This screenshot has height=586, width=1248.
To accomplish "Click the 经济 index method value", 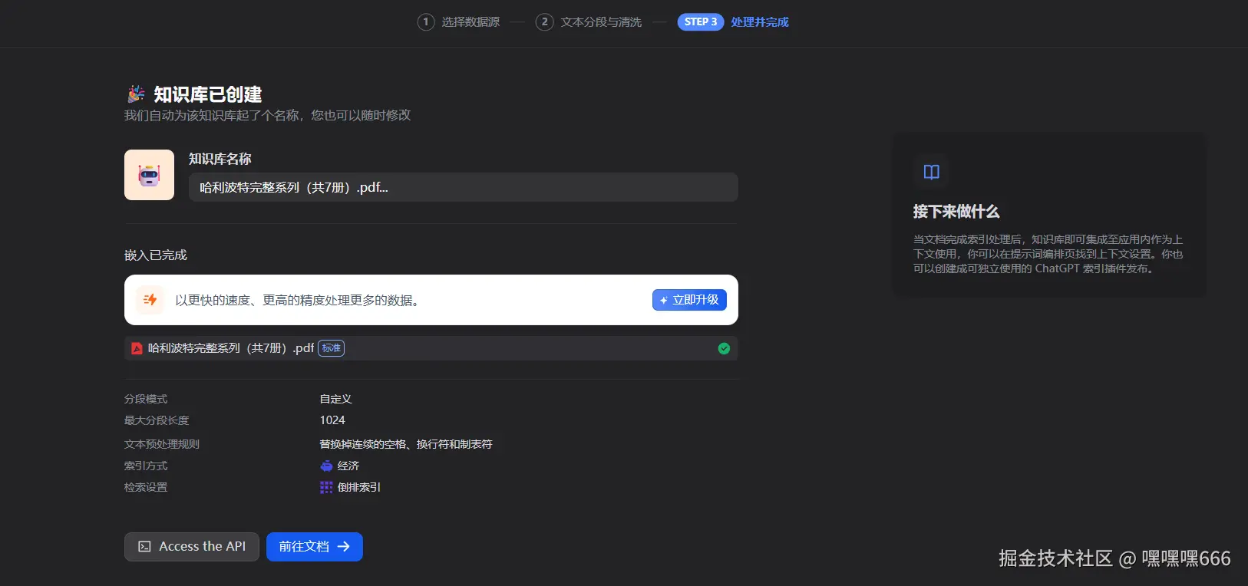I will click(x=348, y=466).
